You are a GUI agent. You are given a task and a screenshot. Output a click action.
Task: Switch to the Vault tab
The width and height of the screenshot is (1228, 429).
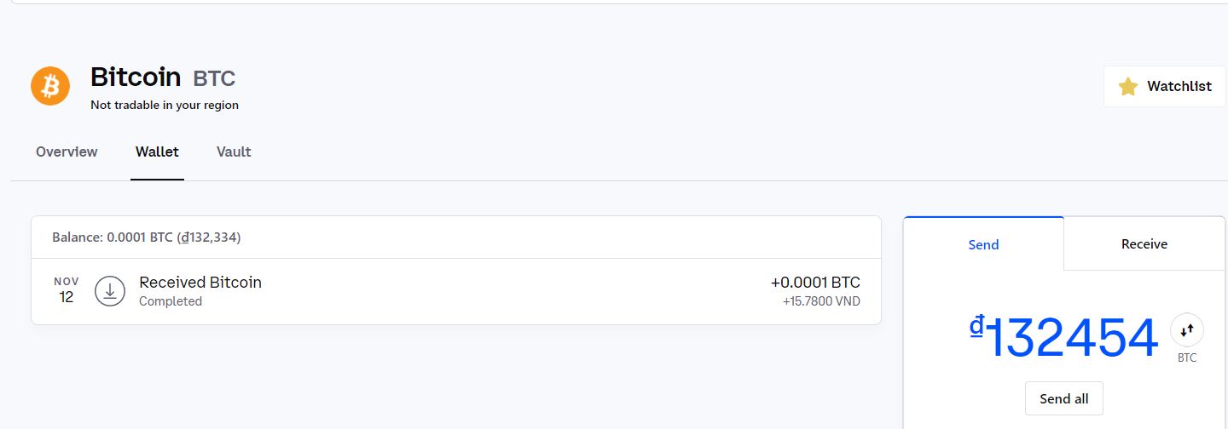[234, 152]
